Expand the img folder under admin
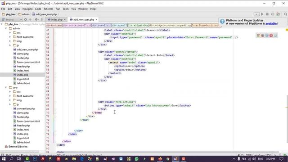 (10, 41)
